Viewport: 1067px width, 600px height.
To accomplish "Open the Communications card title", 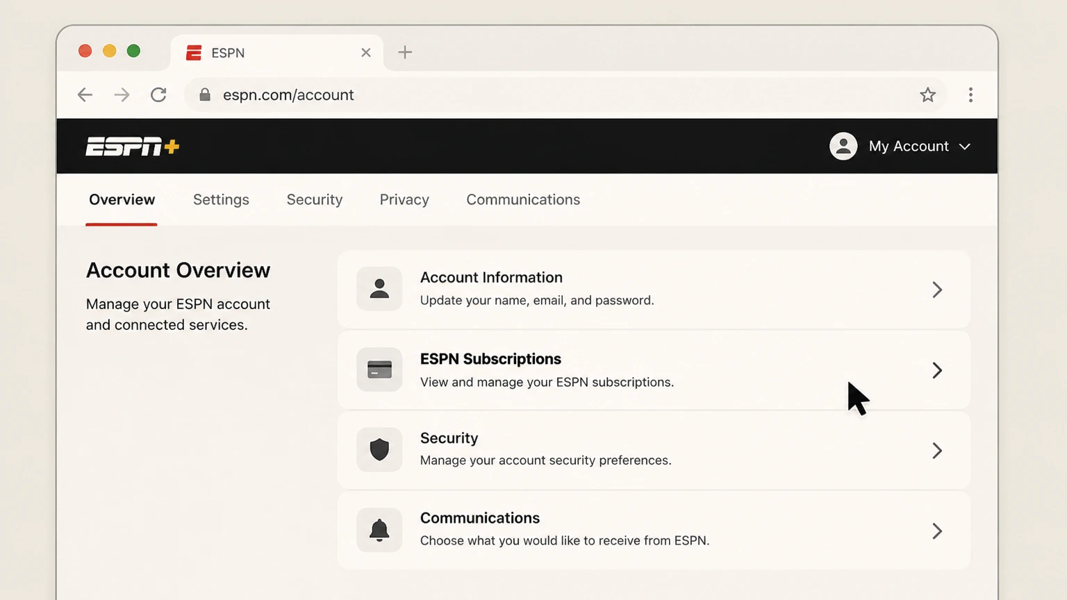I will (x=479, y=518).
